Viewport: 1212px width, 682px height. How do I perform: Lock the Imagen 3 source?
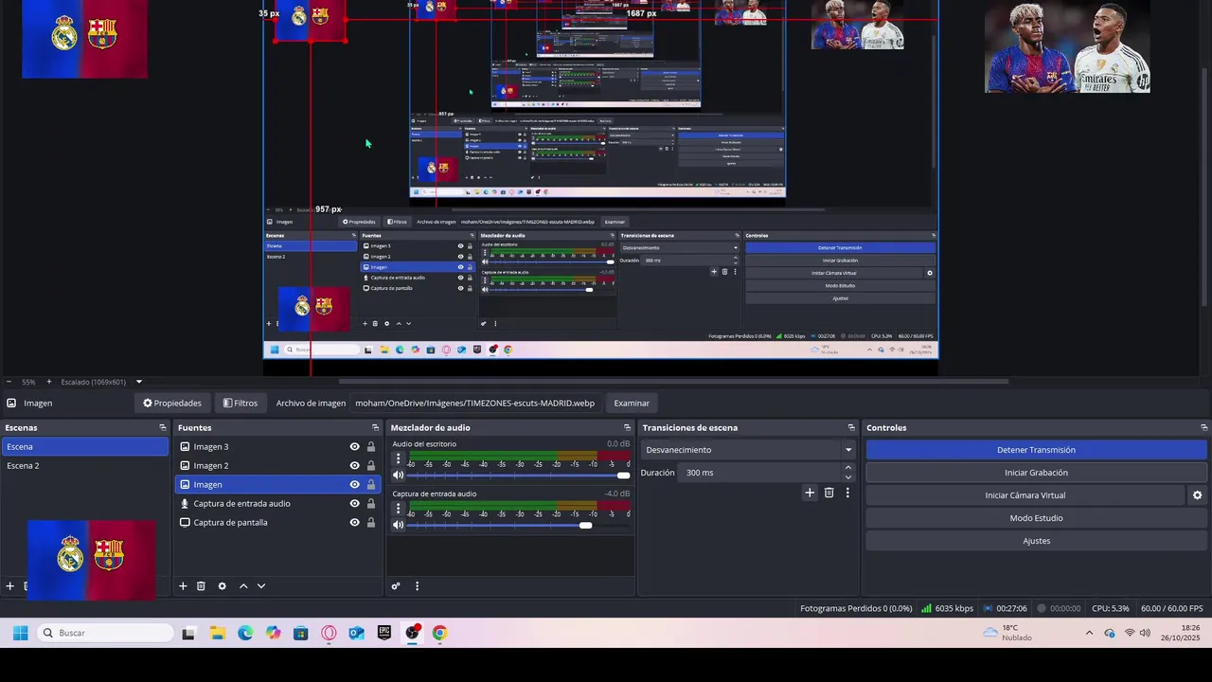point(371,447)
